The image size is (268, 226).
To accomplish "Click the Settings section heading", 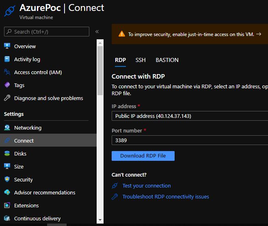I will point(14,114).
